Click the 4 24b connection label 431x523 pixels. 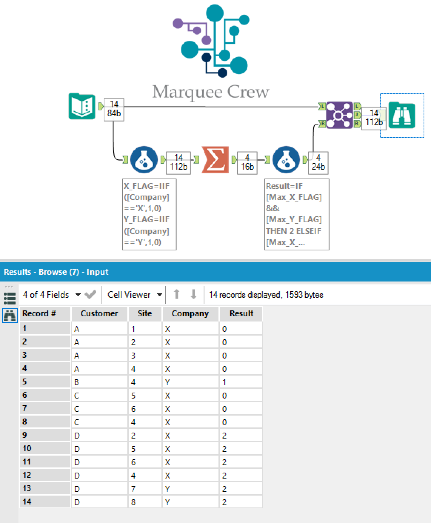(318, 163)
